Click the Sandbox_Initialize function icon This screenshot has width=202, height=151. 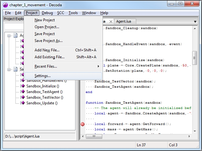[22, 86]
